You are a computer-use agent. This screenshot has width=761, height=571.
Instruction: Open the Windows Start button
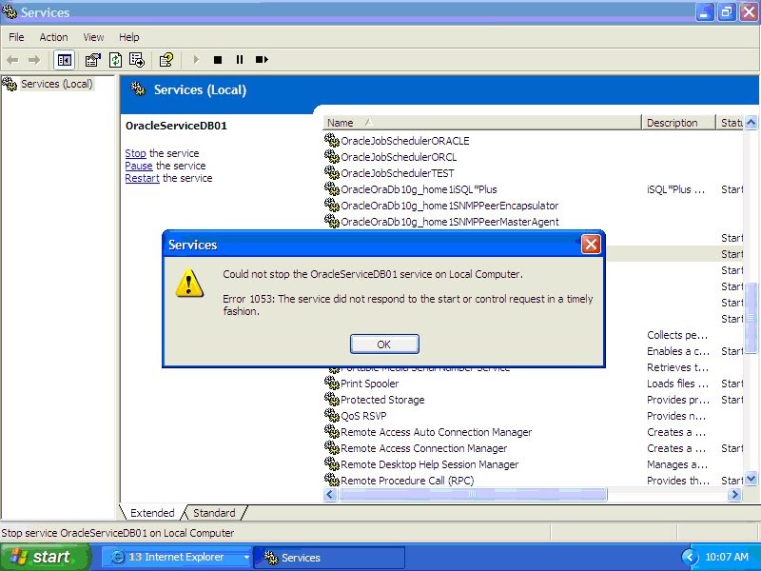[45, 557]
